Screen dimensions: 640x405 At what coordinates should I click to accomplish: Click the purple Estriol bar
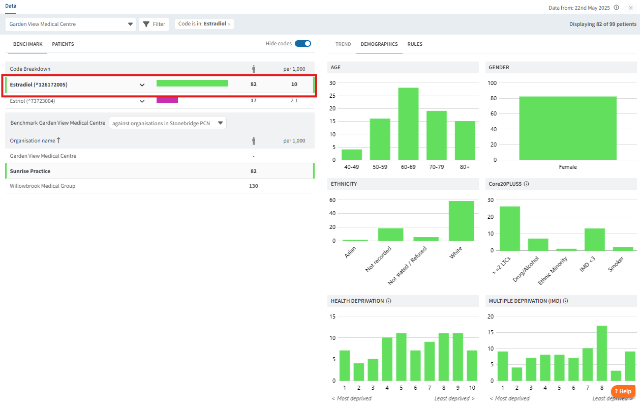pyautogui.click(x=167, y=100)
